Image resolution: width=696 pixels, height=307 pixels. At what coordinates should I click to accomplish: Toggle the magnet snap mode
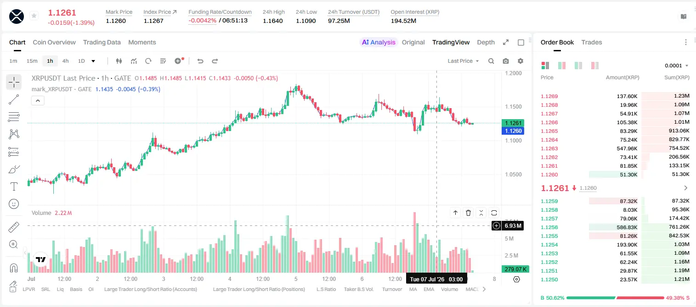tap(14, 268)
